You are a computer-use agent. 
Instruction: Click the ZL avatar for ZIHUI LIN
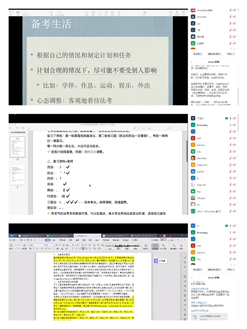(193, 16)
